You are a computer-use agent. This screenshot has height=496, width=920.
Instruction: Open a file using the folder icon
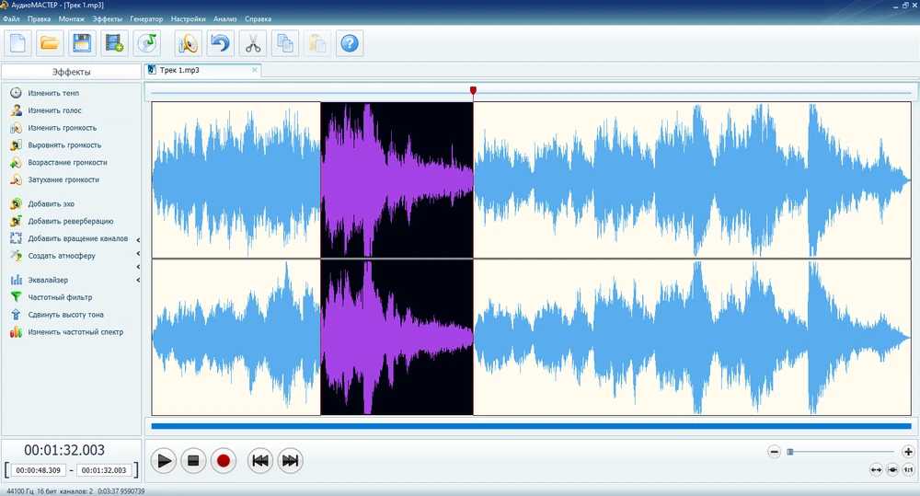tap(50, 42)
